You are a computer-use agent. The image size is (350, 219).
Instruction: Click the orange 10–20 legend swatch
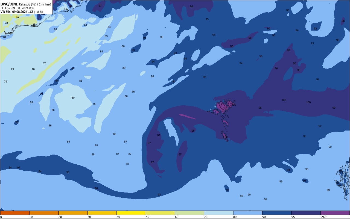tap(44, 213)
